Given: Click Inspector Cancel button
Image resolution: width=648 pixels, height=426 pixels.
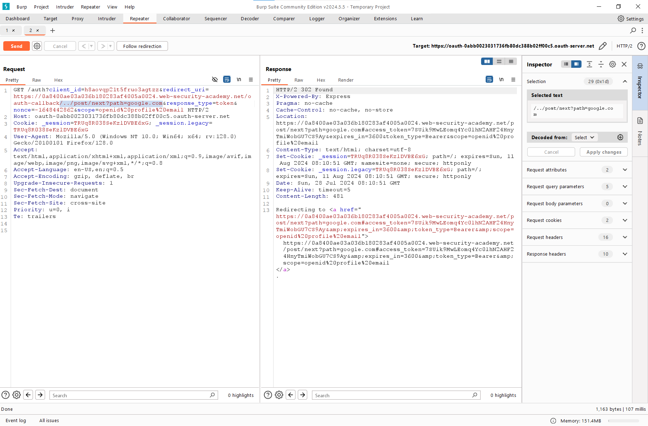Looking at the screenshot, I should tap(551, 152).
